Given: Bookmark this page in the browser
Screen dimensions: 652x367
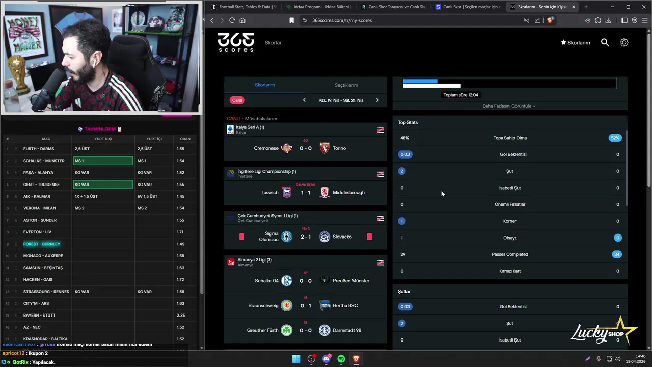Looking at the screenshot, I should point(291,20).
